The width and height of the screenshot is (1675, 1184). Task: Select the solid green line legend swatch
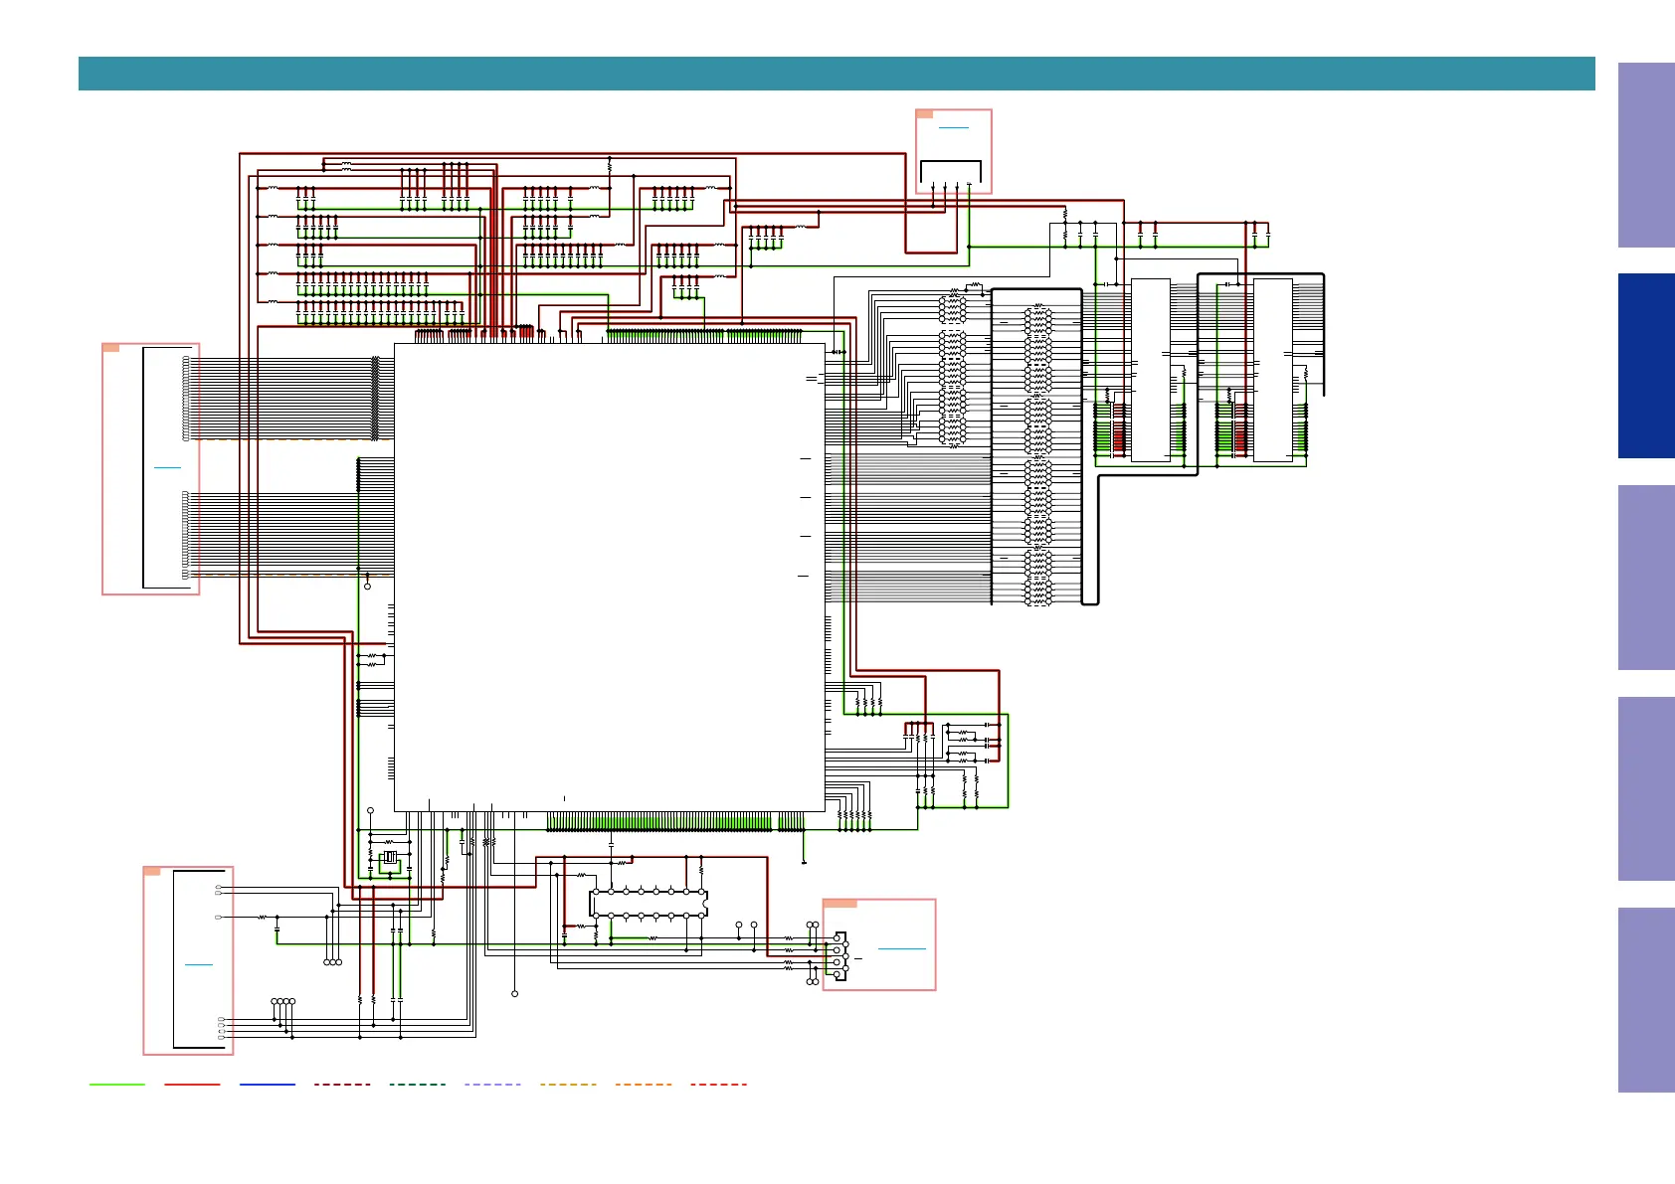(x=117, y=1084)
